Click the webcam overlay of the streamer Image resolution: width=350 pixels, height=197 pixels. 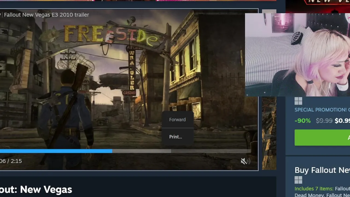pos(297,55)
